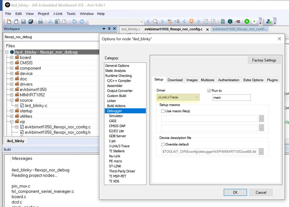This screenshot has width=289, height=207.
Task: Click the Save All toolbar icon
Action: [31, 22]
